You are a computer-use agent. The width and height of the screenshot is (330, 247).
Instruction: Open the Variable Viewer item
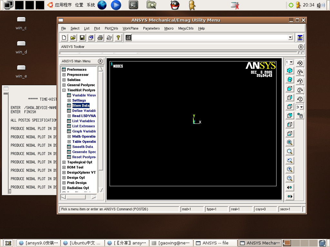click(x=84, y=95)
